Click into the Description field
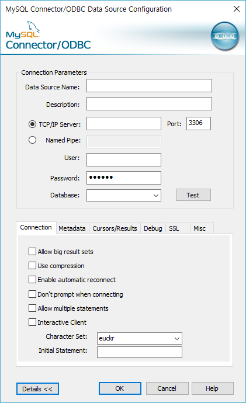 (149, 103)
